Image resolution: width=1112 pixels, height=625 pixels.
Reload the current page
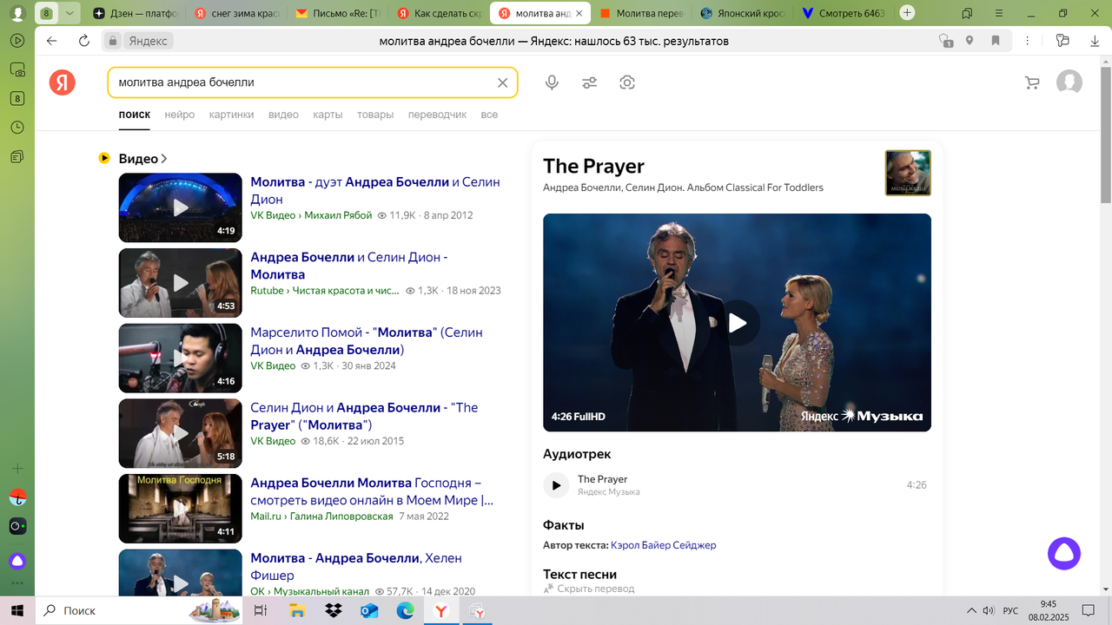84,41
